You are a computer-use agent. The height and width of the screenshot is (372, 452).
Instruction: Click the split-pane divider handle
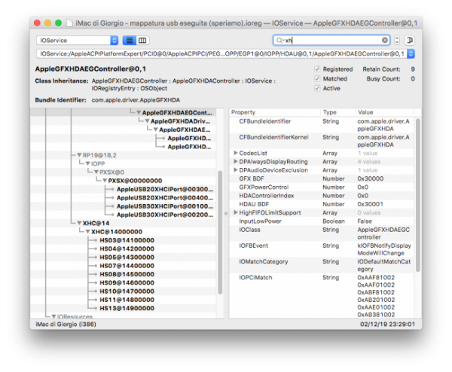[225, 213]
